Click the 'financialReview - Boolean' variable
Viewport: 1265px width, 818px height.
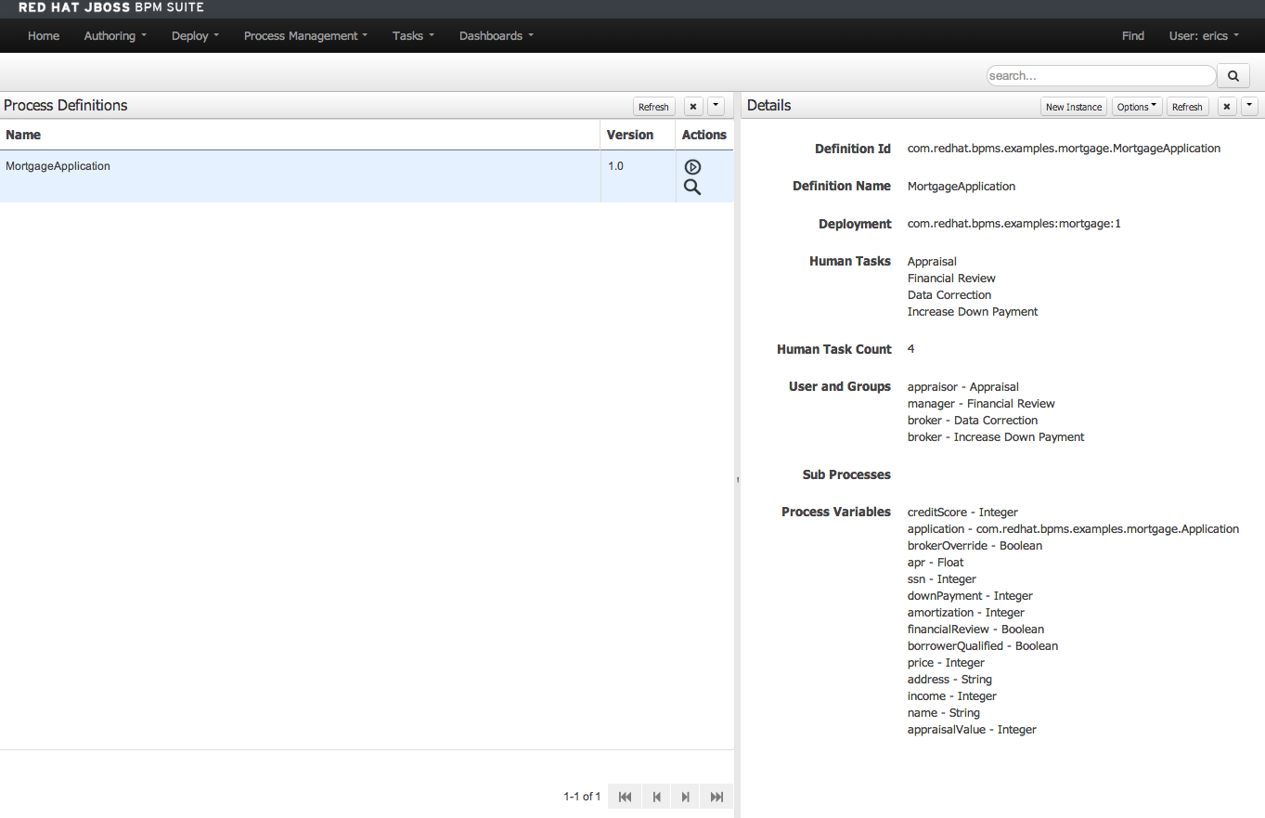point(975,630)
